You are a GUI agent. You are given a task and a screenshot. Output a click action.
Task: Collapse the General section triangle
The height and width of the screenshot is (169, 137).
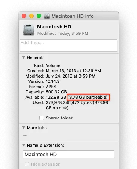coord(23,57)
